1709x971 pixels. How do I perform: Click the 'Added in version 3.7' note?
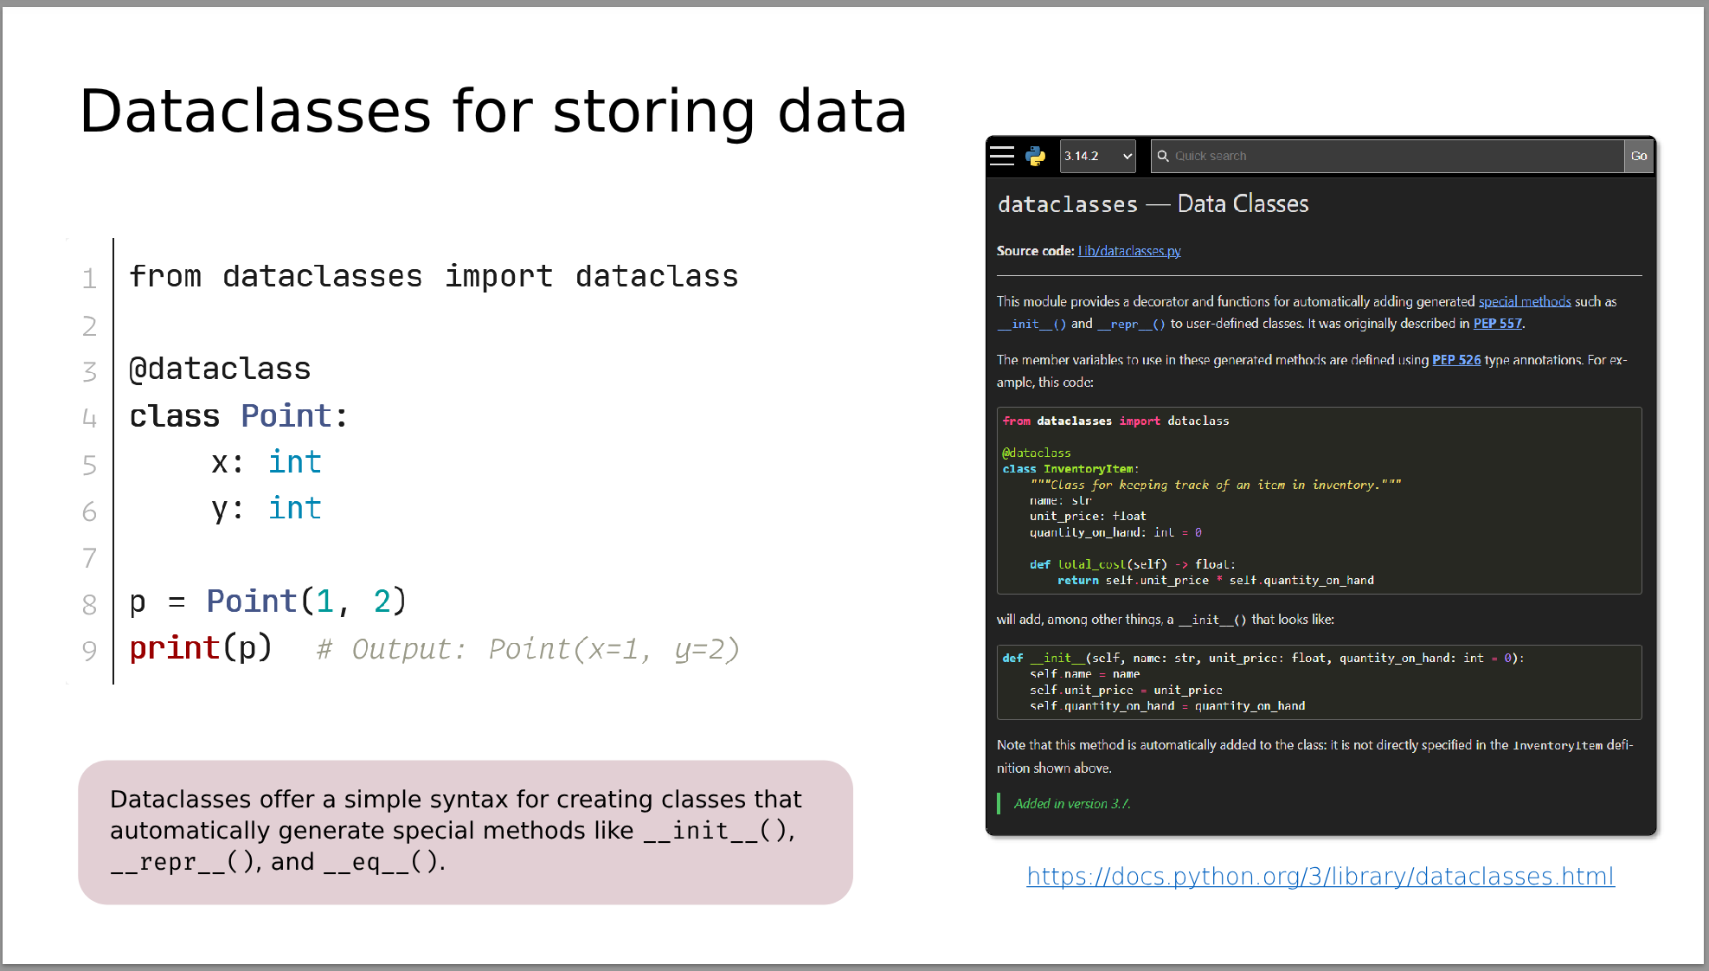(x=1071, y=804)
